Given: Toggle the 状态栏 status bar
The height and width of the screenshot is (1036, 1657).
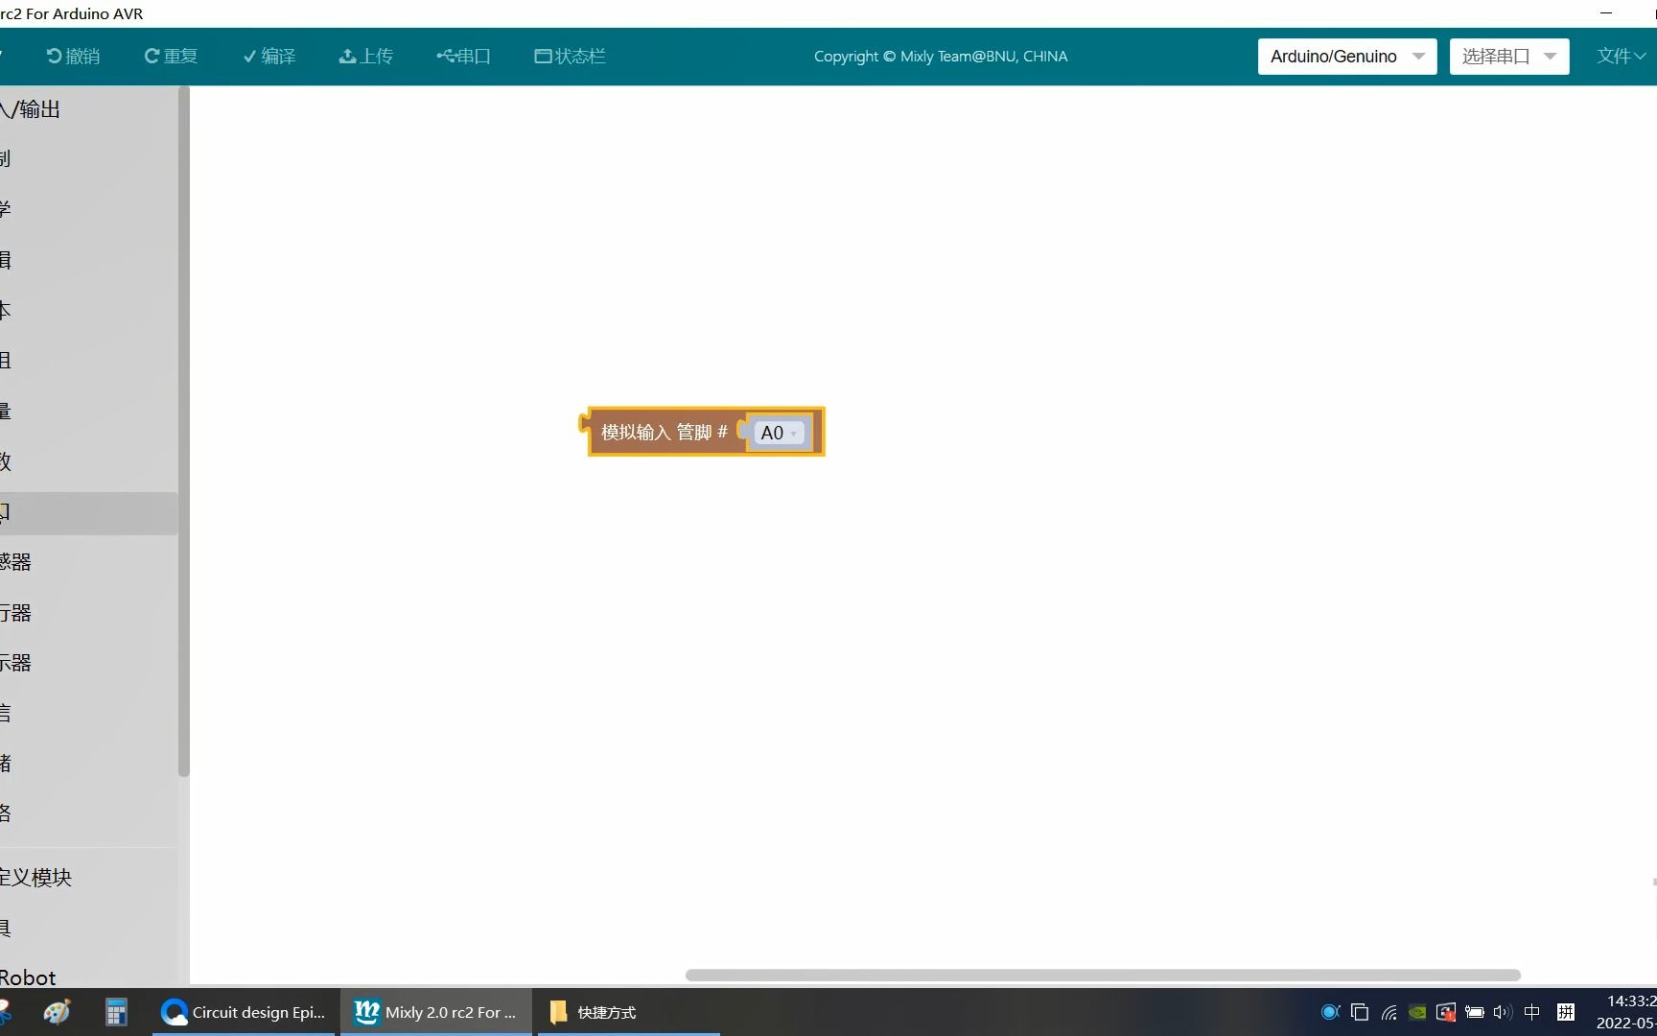Looking at the screenshot, I should [x=570, y=57].
